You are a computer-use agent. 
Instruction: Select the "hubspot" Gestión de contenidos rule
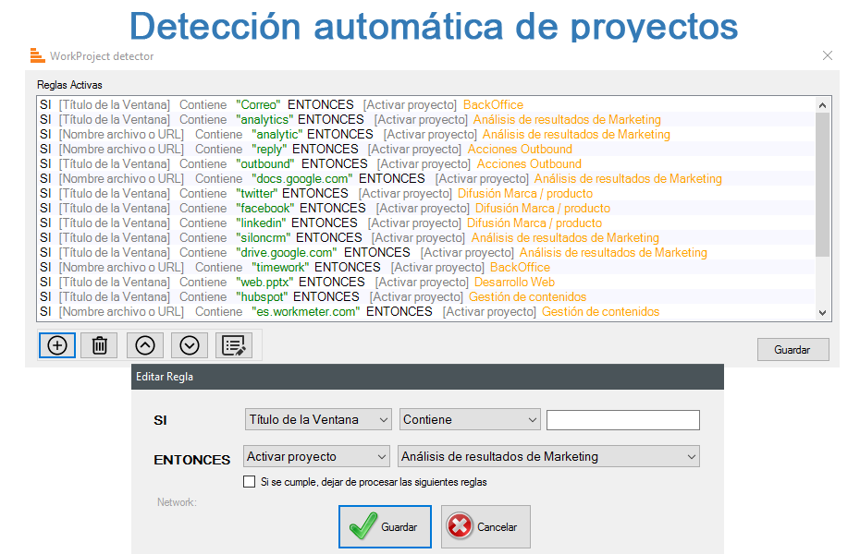click(313, 297)
